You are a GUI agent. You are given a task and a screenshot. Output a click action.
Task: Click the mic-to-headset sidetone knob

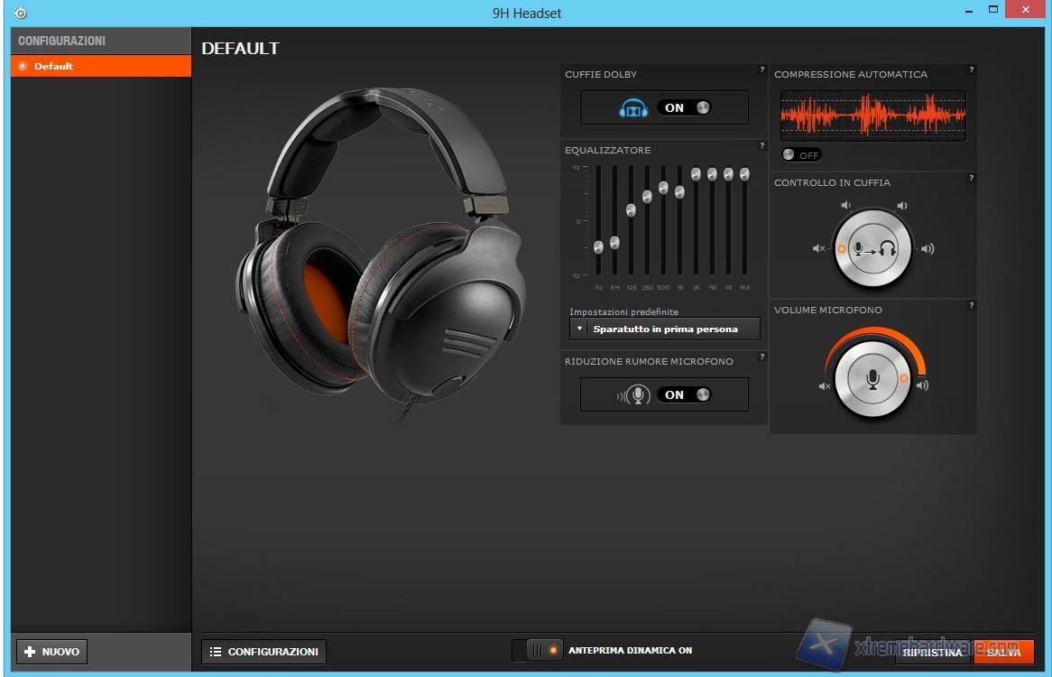tap(872, 249)
